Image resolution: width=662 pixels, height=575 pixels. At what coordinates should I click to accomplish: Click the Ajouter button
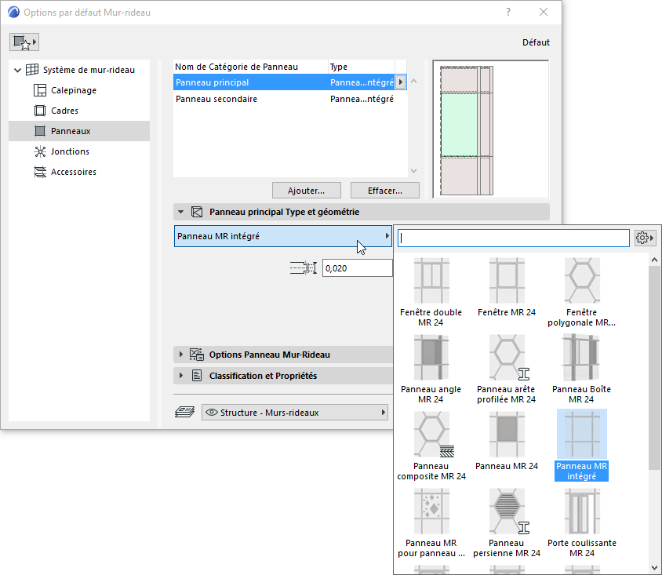pos(306,190)
